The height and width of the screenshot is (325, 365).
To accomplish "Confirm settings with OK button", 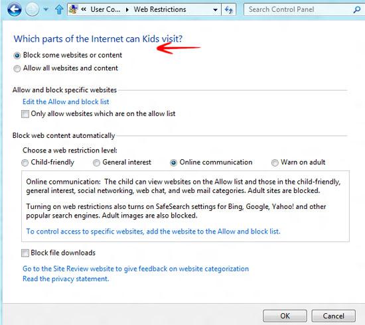I will tap(285, 316).
